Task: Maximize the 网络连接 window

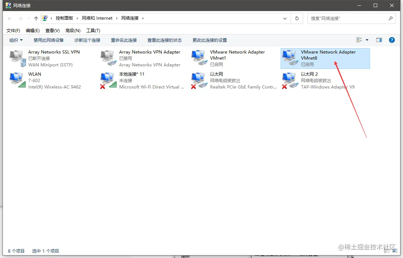Action: tap(375, 5)
